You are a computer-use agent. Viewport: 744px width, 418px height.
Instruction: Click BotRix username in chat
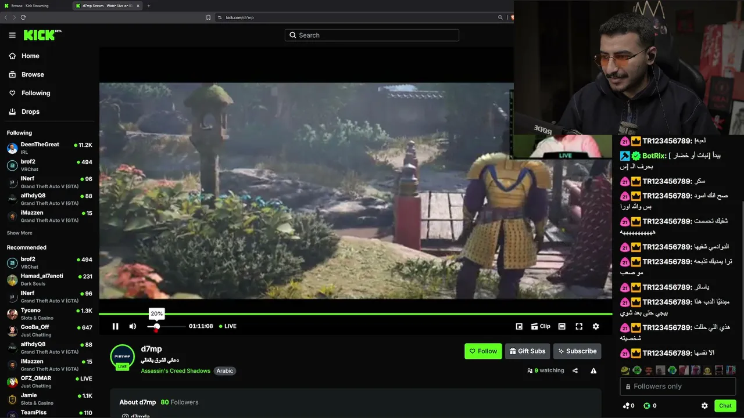pos(654,156)
